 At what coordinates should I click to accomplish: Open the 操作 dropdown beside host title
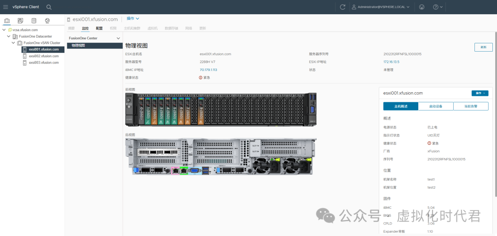pyautogui.click(x=133, y=19)
